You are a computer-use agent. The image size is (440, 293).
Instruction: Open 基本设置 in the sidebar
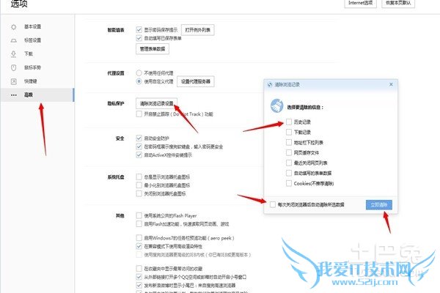(x=32, y=26)
